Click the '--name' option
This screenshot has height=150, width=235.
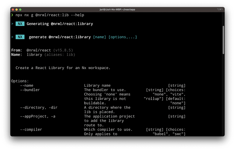[x=27, y=85]
